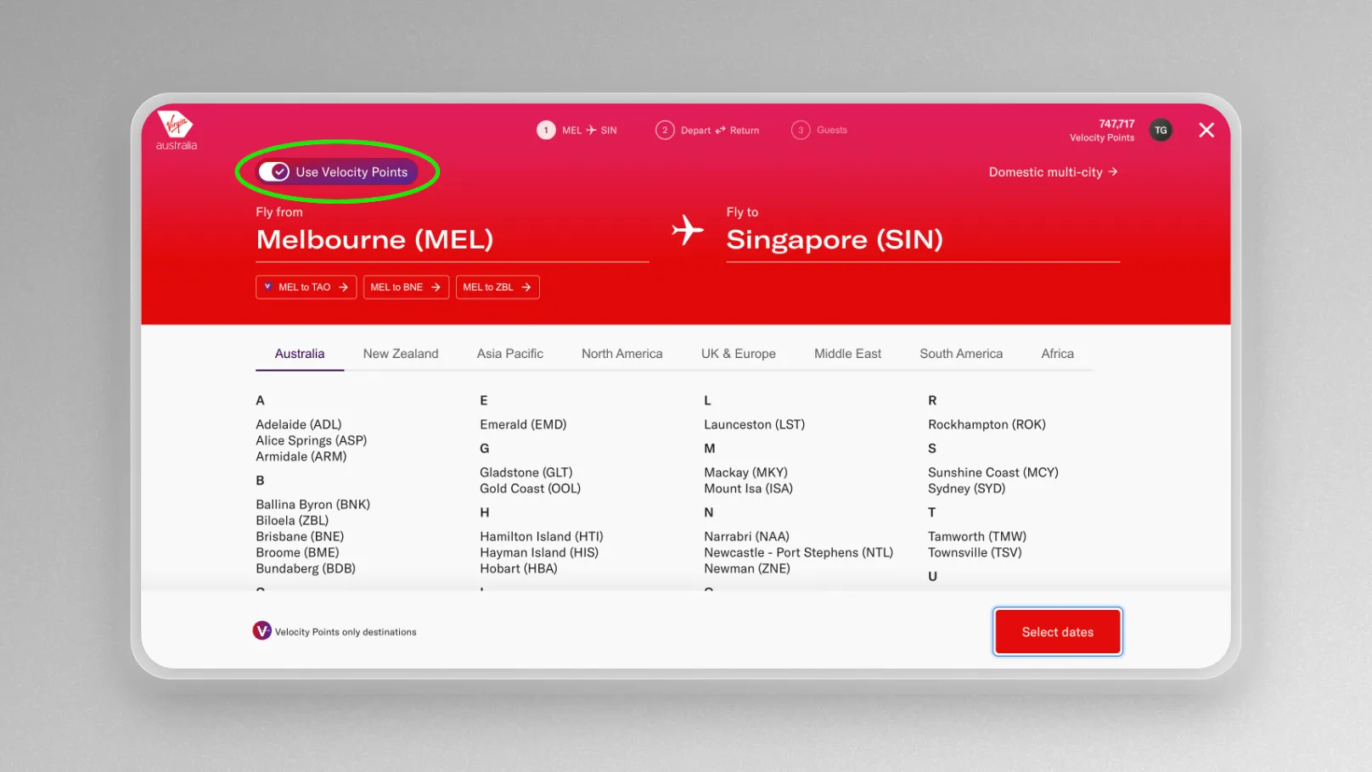Select Biloela (ZBL) destination
Image resolution: width=1372 pixels, height=772 pixels.
(x=292, y=520)
